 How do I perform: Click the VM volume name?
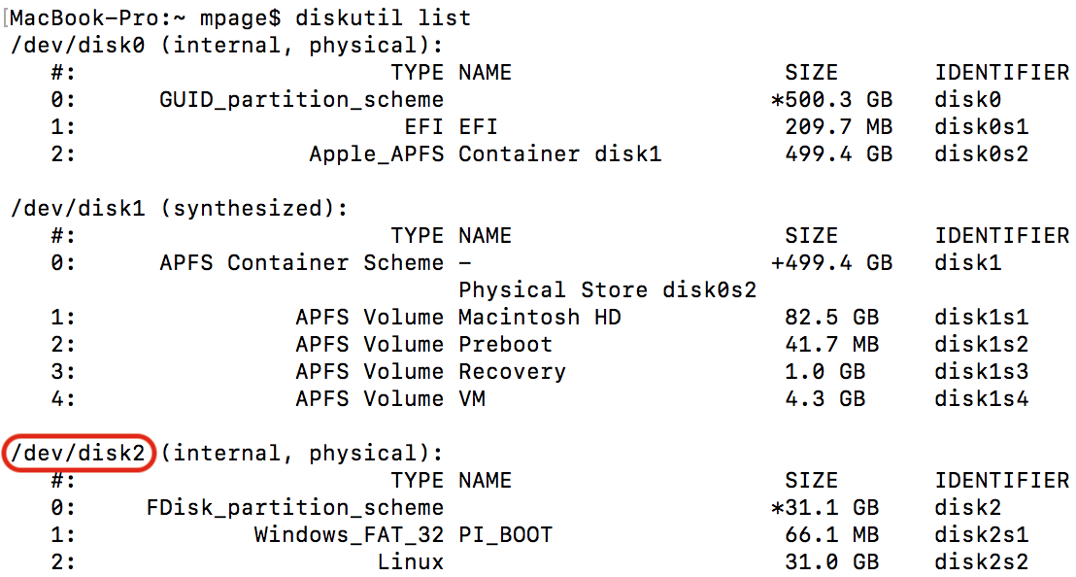(x=472, y=399)
